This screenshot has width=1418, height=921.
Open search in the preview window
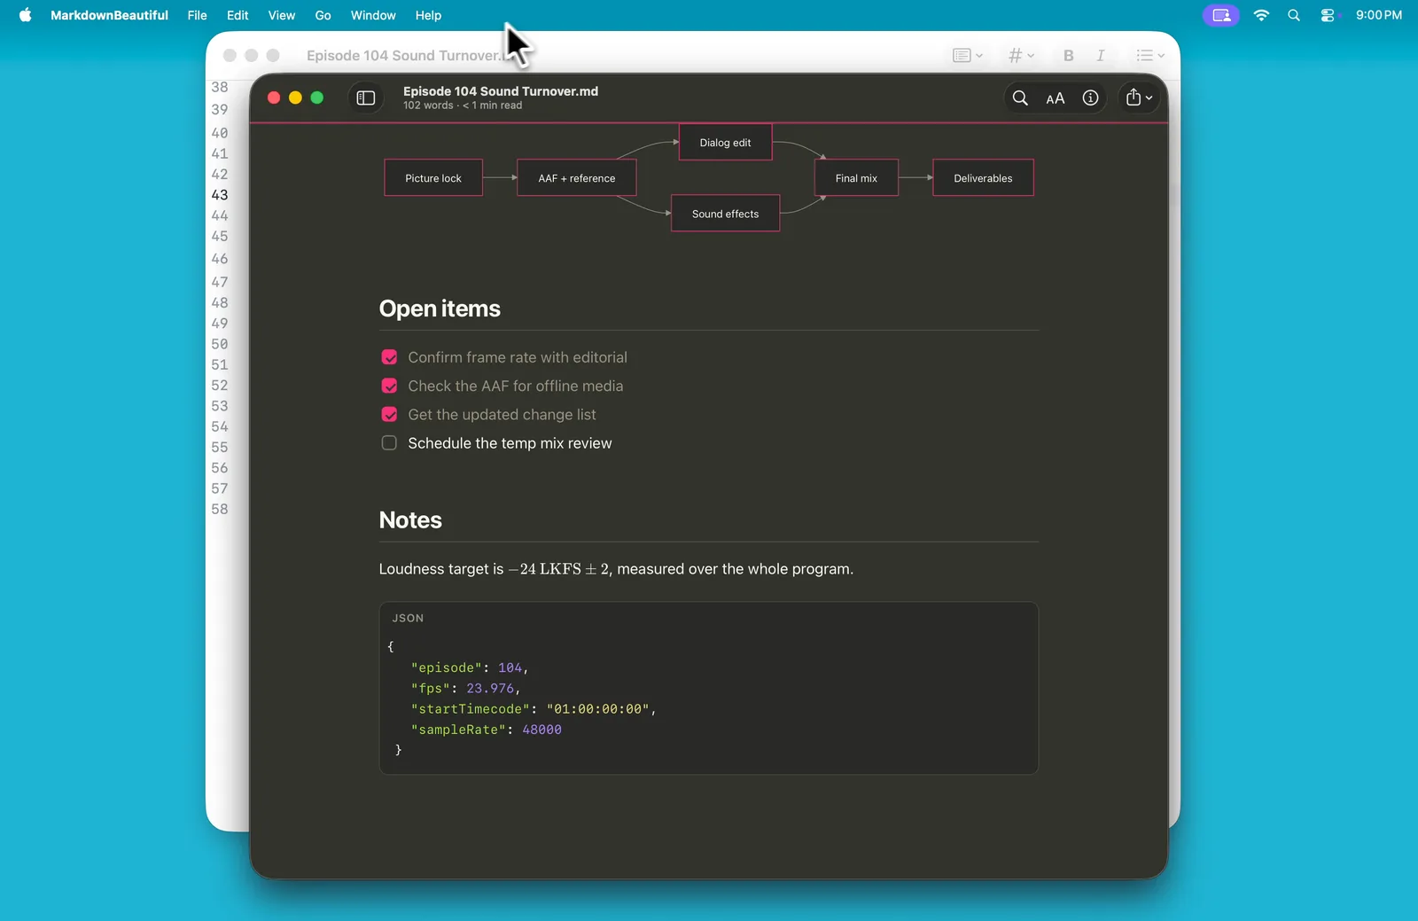[x=1020, y=98]
